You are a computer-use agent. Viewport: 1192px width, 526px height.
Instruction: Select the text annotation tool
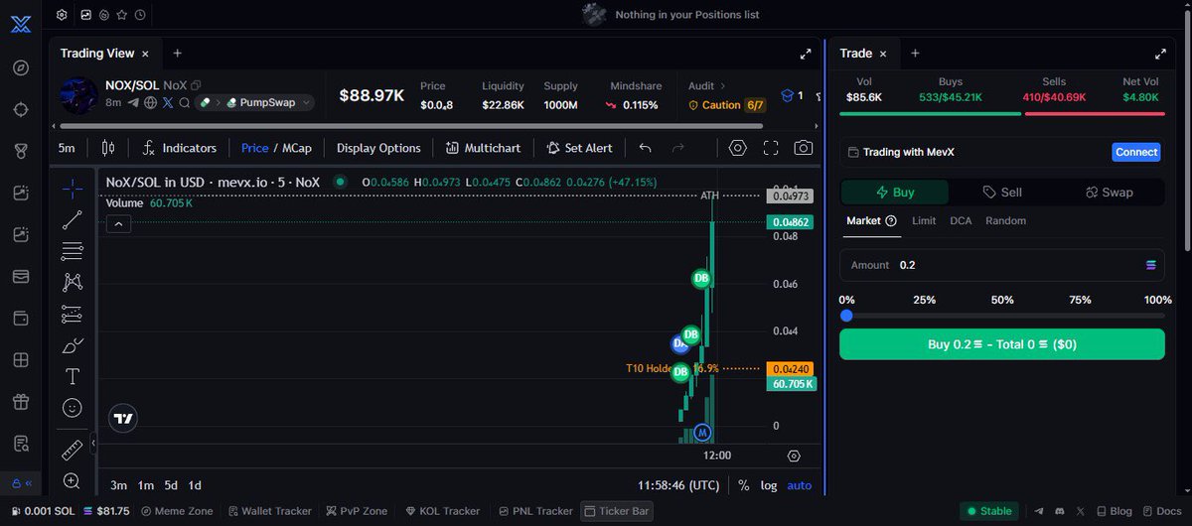(72, 376)
